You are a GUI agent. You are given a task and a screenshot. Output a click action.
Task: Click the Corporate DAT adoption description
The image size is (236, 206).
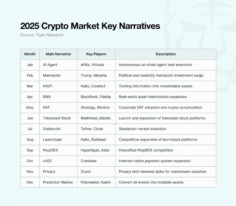[161, 107]
